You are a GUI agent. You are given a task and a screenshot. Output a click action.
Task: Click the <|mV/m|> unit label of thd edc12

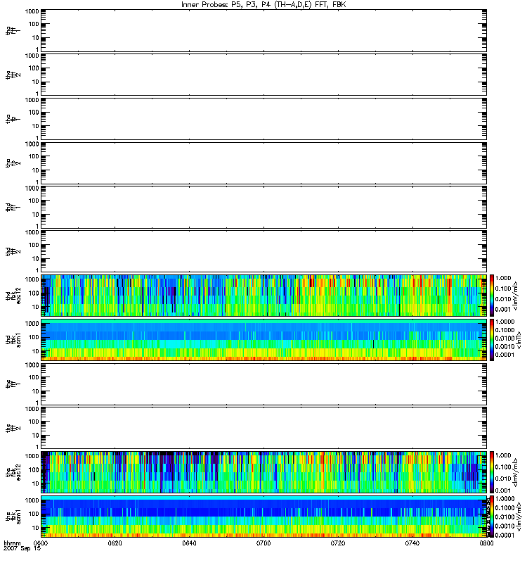click(515, 296)
